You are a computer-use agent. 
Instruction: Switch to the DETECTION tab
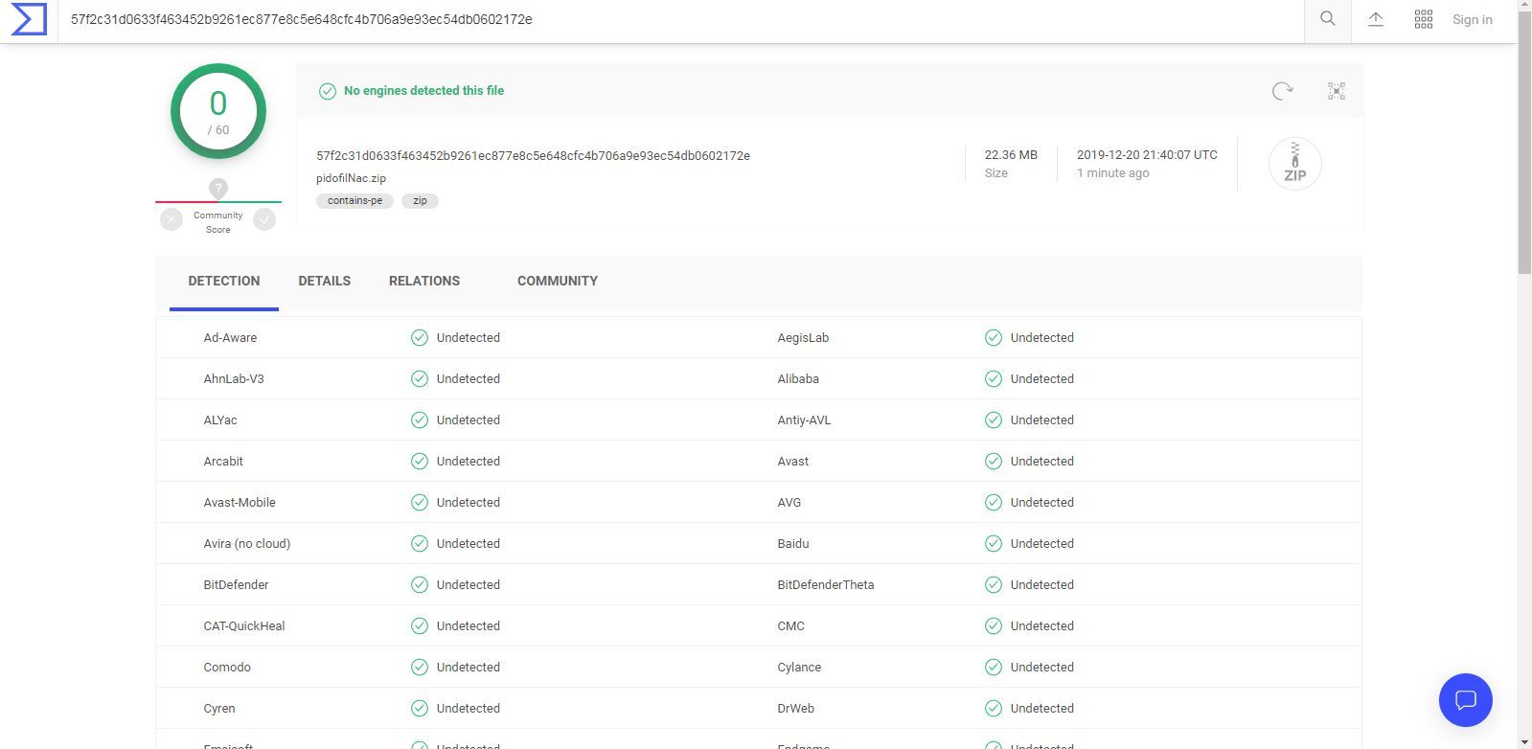click(223, 281)
